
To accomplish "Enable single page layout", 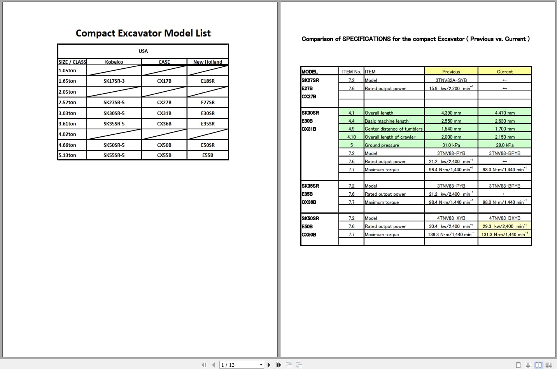I will (518, 365).
